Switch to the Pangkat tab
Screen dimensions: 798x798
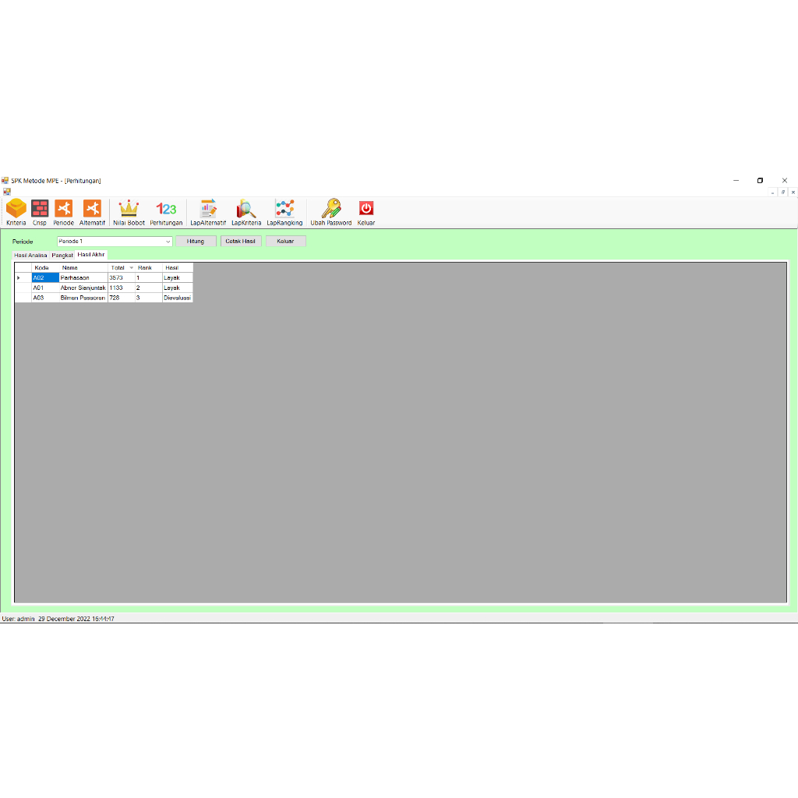coord(62,255)
